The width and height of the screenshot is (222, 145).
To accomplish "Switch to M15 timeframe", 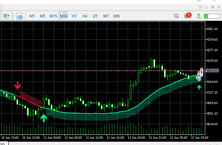I will (53, 16).
